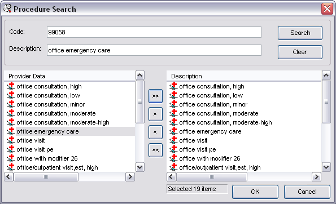Click the Procedure Search title bar icon

pyautogui.click(x=7, y=8)
